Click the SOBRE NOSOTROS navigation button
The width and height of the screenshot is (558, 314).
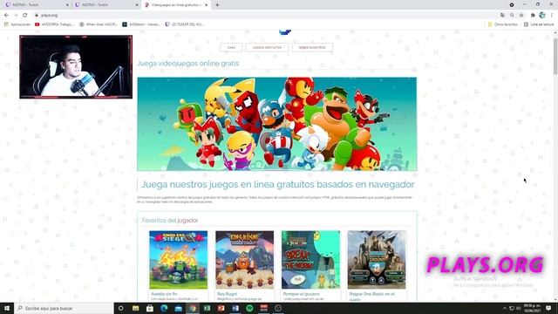point(312,47)
